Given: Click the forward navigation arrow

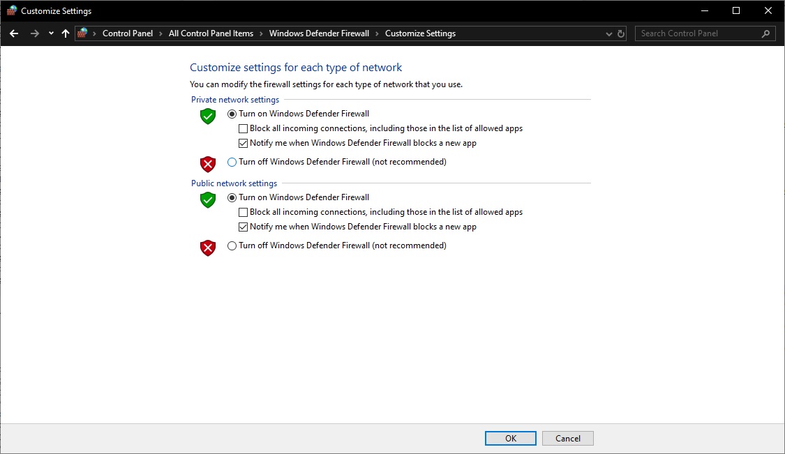Looking at the screenshot, I should click(x=33, y=33).
